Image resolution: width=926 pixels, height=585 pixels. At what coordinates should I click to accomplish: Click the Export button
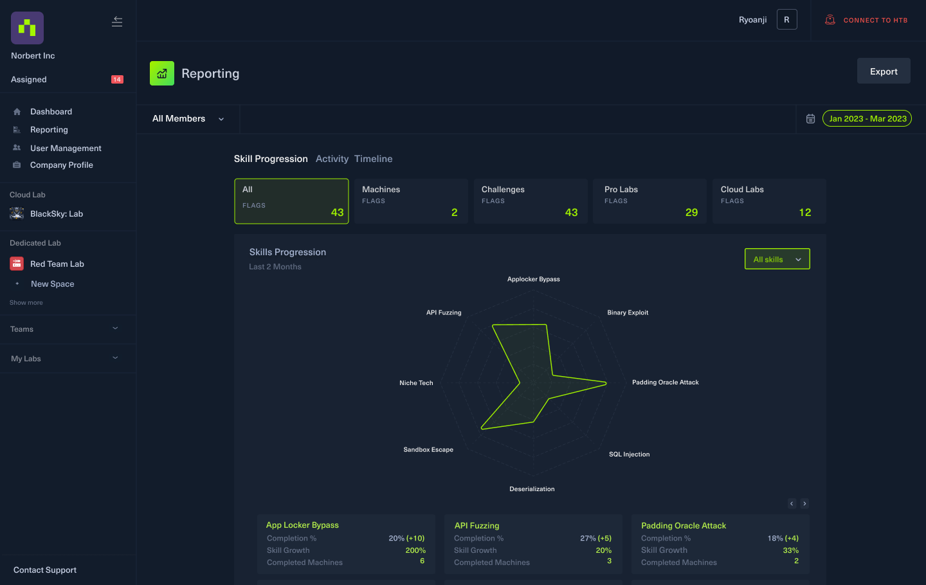(x=884, y=71)
